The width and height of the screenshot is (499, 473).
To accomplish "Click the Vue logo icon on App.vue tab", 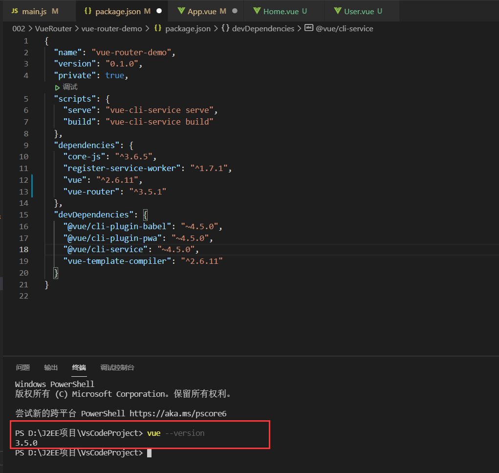I will [x=181, y=11].
